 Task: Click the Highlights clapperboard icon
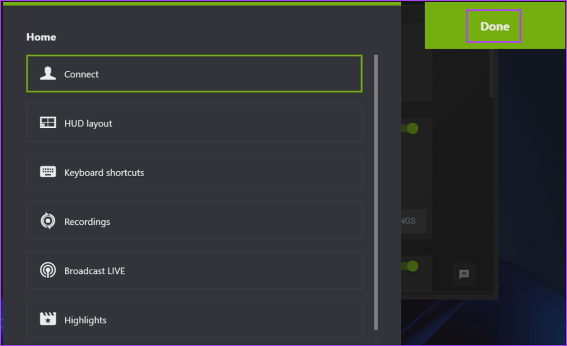(48, 319)
